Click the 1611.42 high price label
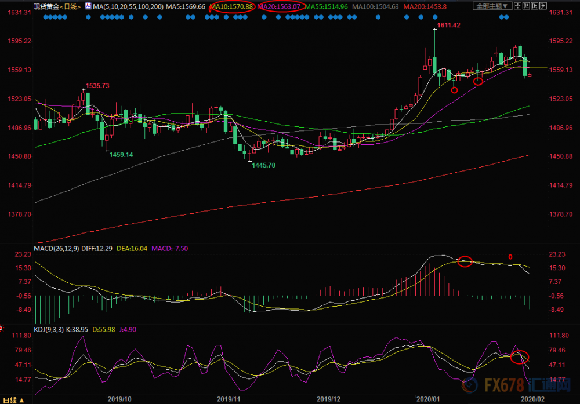Viewport: 580px width, 404px height. tap(449, 25)
